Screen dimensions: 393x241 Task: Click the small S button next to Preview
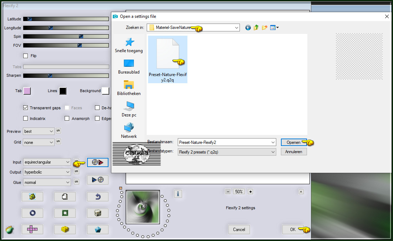(x=58, y=131)
